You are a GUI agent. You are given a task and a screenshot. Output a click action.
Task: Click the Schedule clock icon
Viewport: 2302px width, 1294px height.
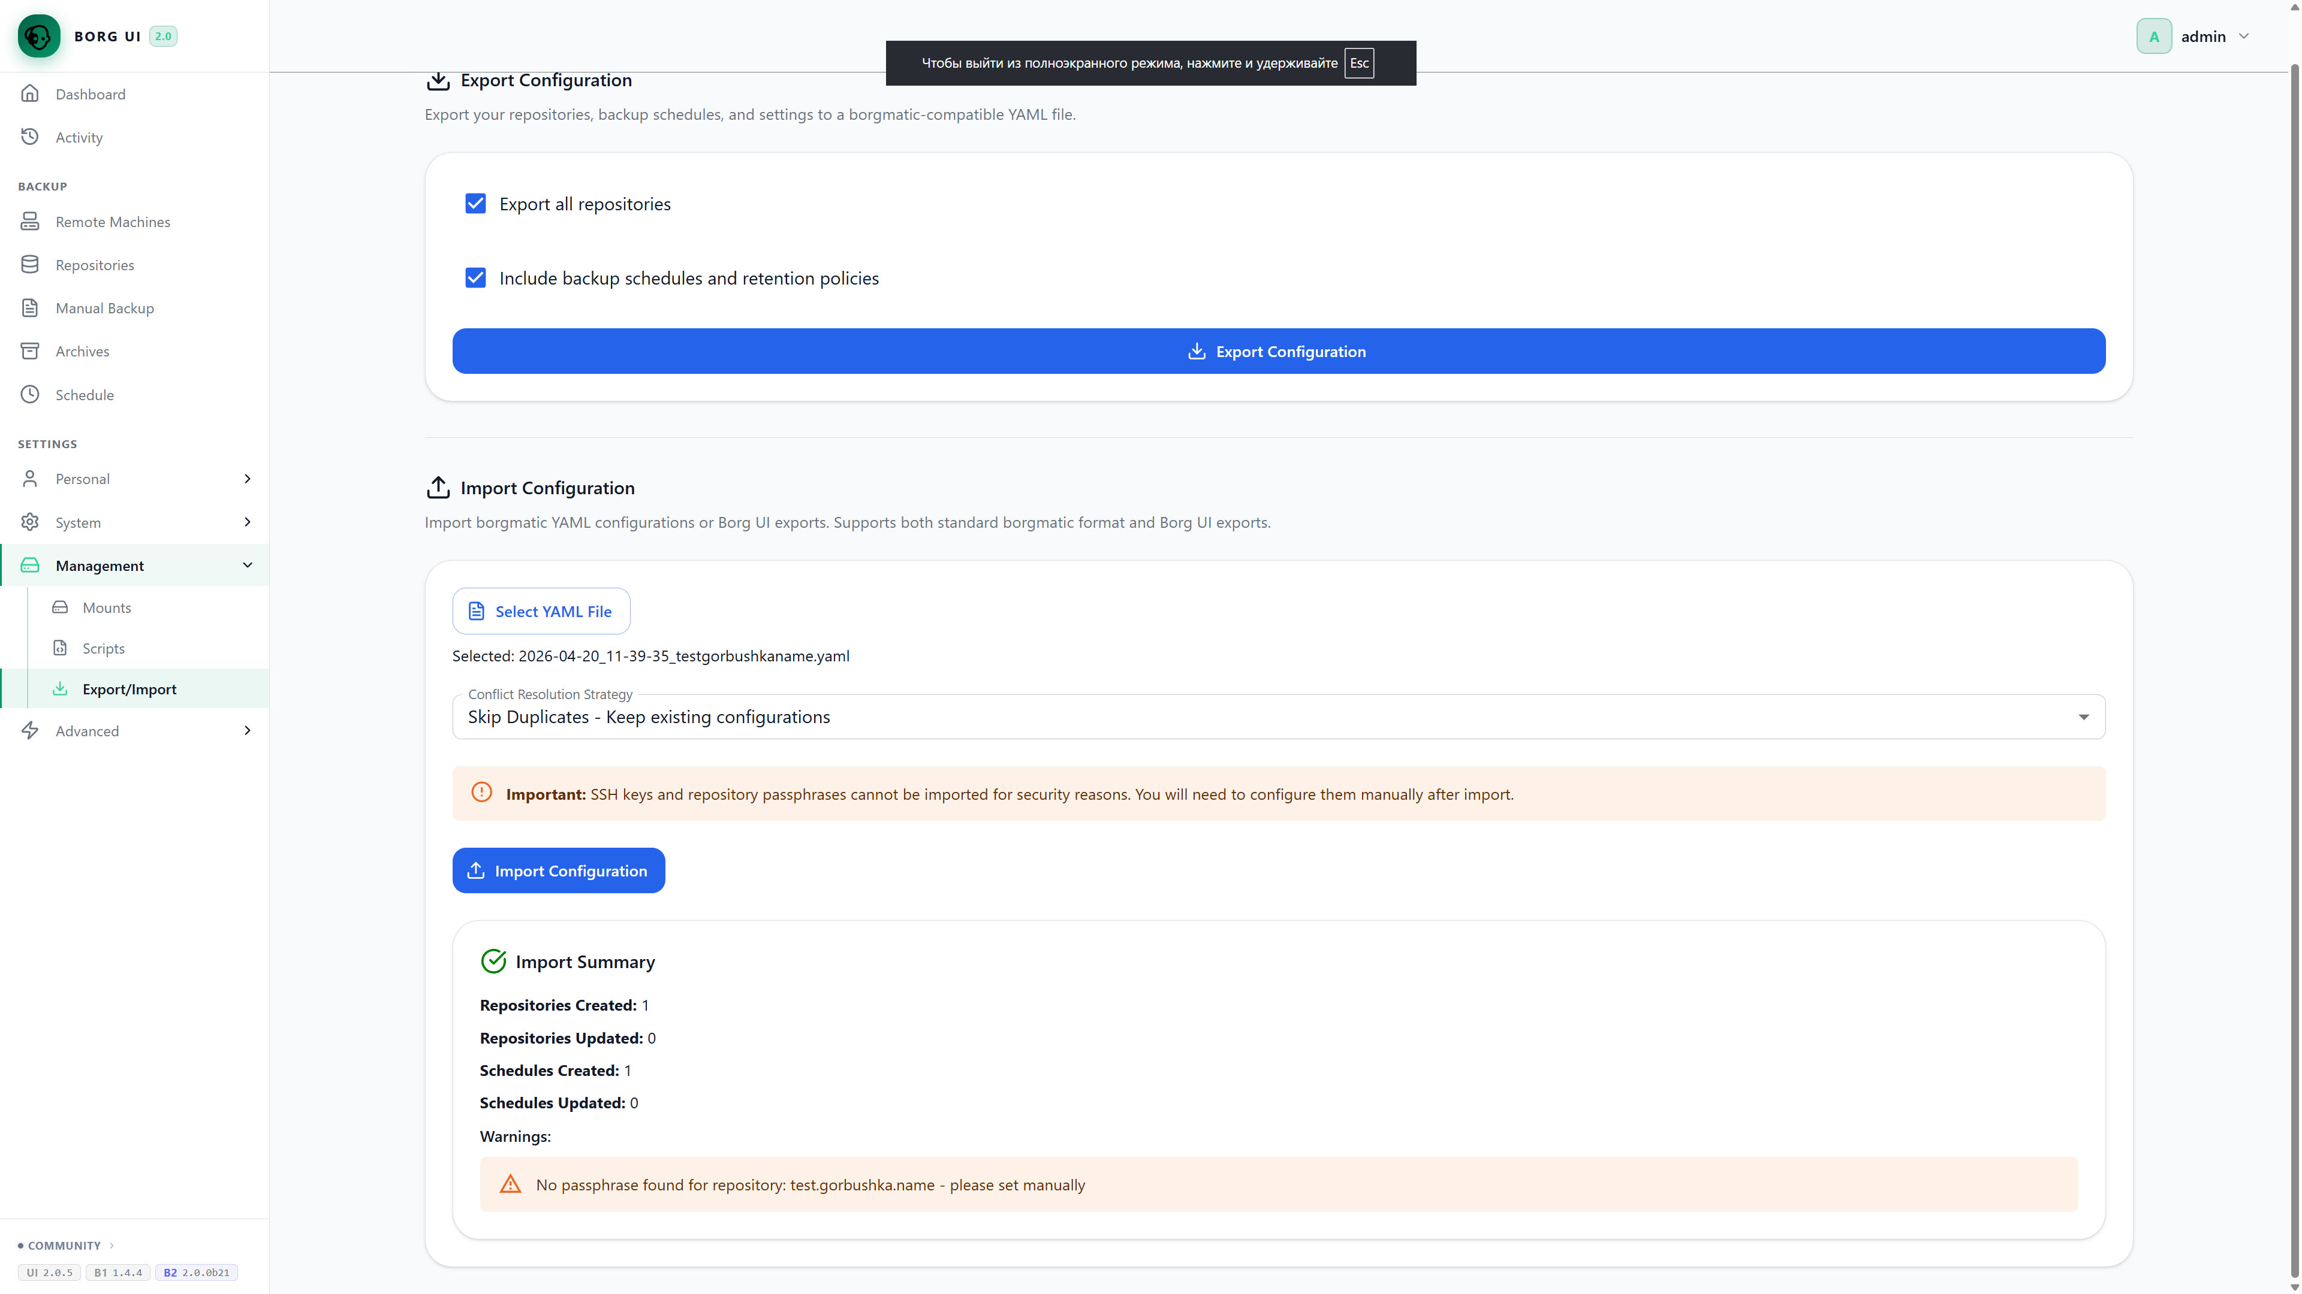[29, 394]
